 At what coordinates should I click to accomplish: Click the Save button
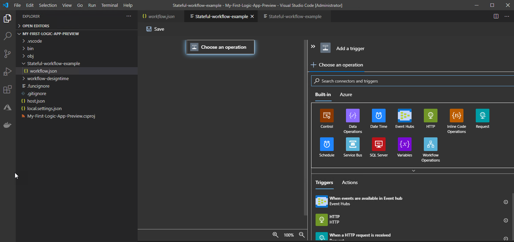click(155, 29)
